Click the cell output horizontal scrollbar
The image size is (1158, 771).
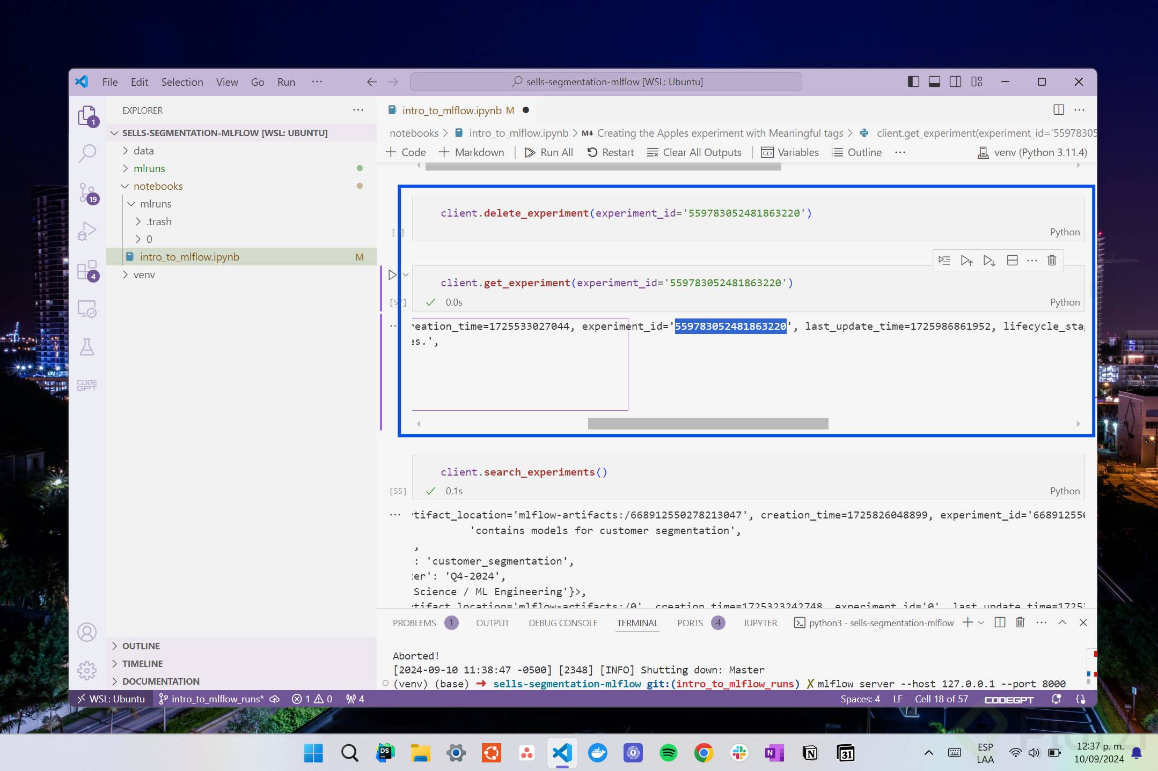708,424
